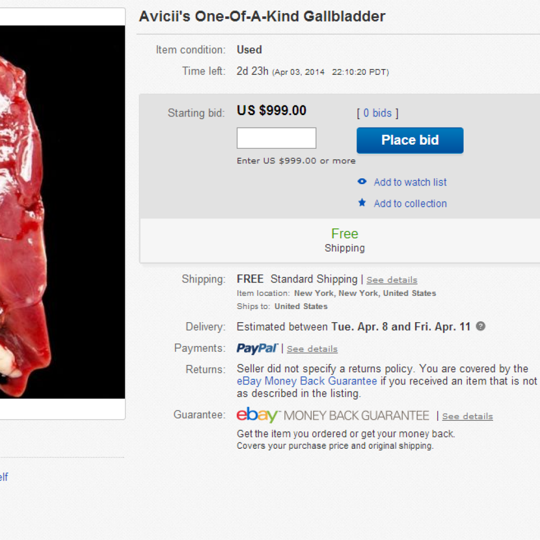
Task: Click the Free Shipping banner
Action: click(x=344, y=240)
